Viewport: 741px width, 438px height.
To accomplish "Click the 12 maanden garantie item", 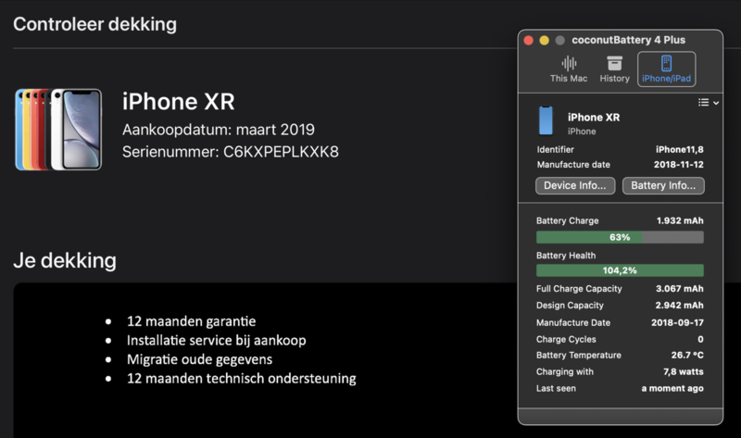I will [191, 321].
